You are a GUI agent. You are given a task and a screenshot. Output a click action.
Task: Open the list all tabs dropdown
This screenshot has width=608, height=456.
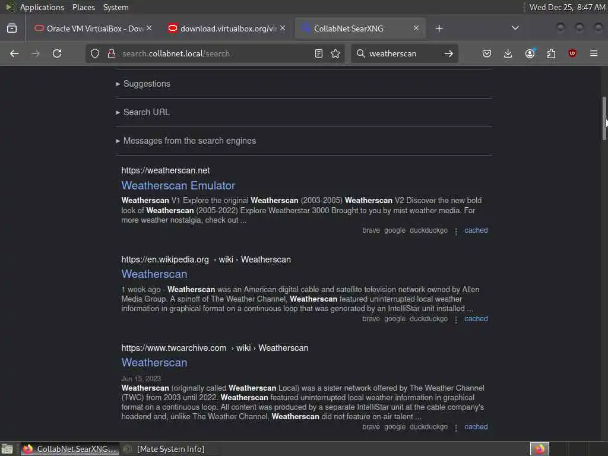(x=515, y=28)
